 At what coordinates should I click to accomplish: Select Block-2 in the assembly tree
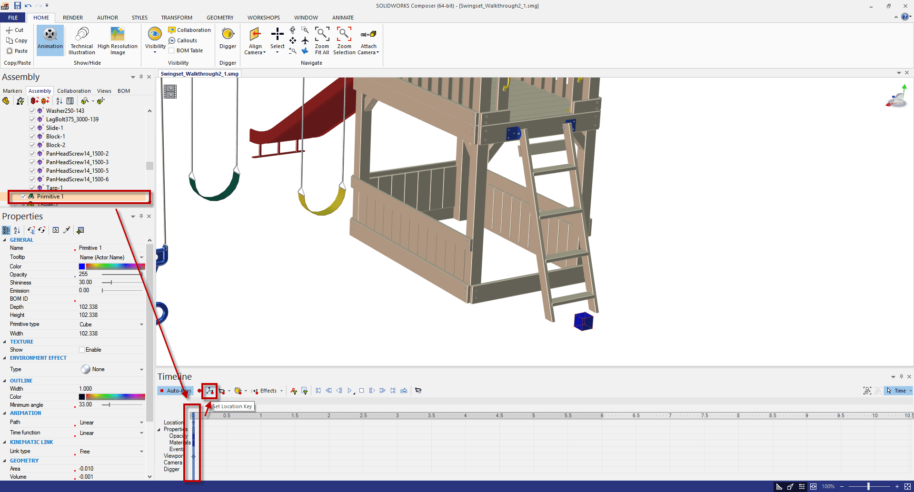point(55,145)
